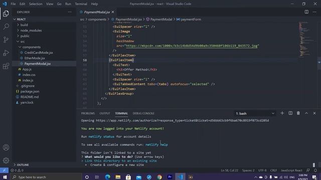
Task: Open the Go menu
Action: (59, 4)
